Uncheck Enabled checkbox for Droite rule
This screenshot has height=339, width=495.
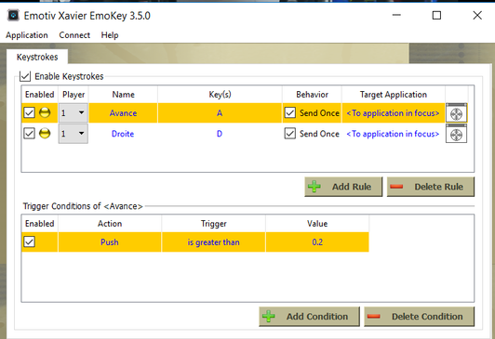pos(30,134)
